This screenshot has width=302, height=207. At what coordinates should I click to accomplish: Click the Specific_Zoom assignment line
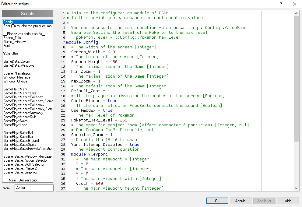(92, 135)
